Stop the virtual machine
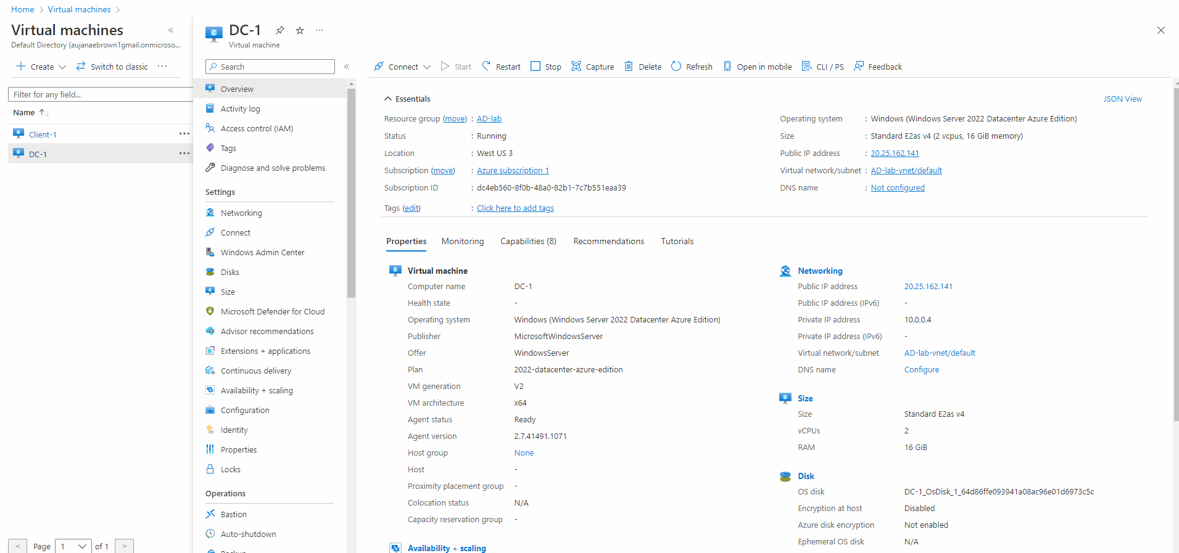 pyautogui.click(x=546, y=67)
